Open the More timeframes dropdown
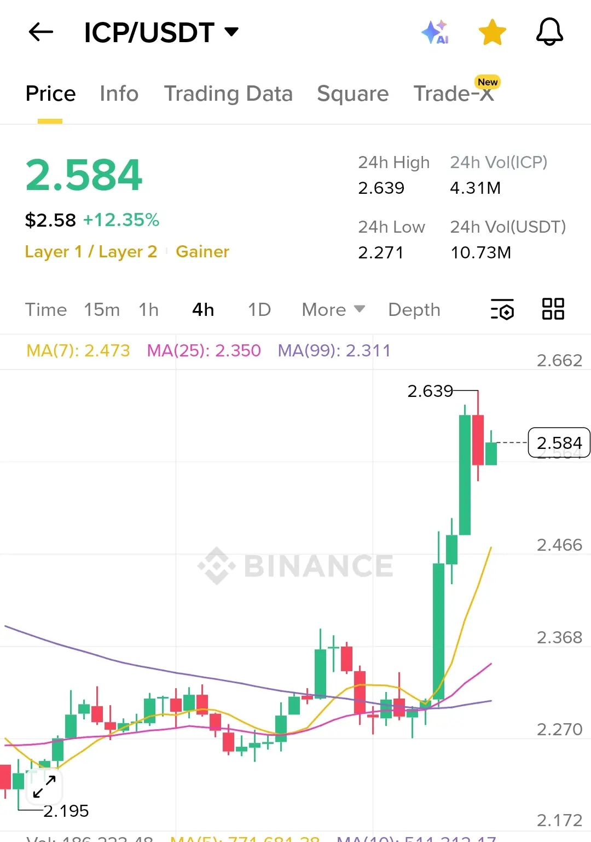 [x=333, y=309]
